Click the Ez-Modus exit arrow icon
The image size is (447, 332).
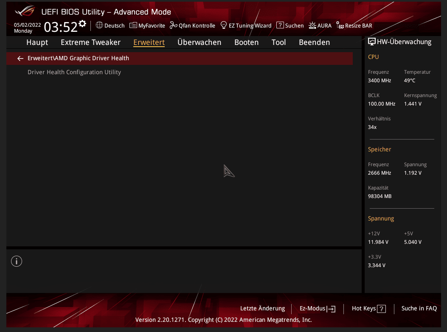331,309
